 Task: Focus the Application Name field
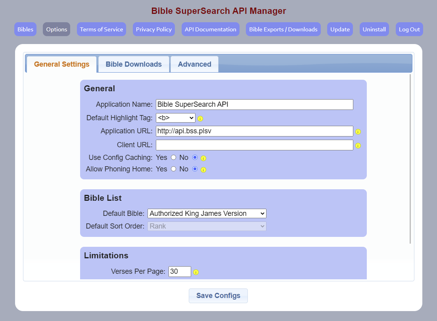coord(255,105)
